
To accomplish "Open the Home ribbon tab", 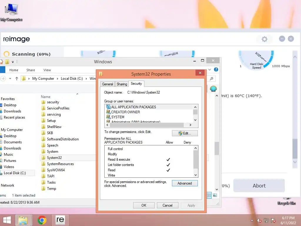I will pyautogui.click(x=14, y=70).
